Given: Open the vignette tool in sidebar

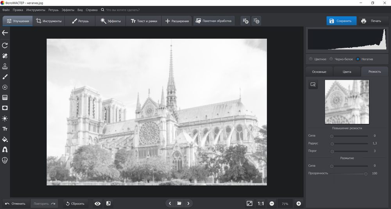Looking at the screenshot, I should [x=5, y=108].
